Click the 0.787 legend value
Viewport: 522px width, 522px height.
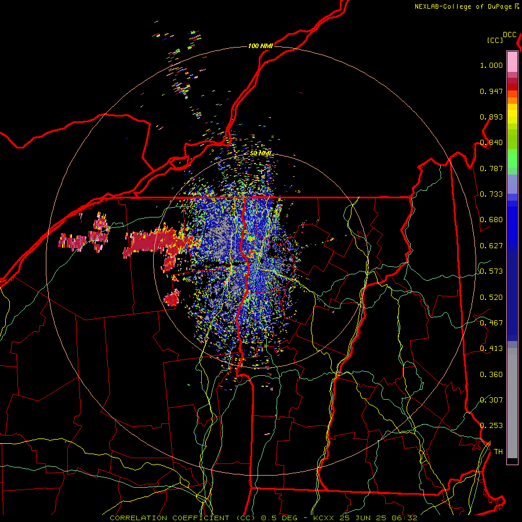tap(491, 168)
